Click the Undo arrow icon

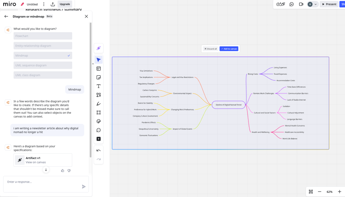click(x=99, y=150)
